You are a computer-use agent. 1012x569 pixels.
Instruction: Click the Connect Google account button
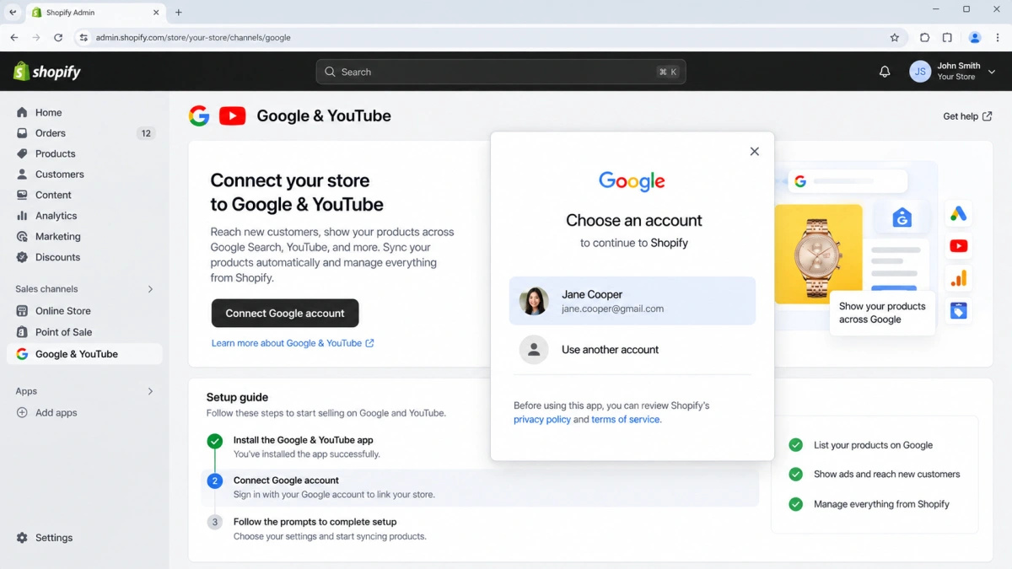click(x=285, y=313)
